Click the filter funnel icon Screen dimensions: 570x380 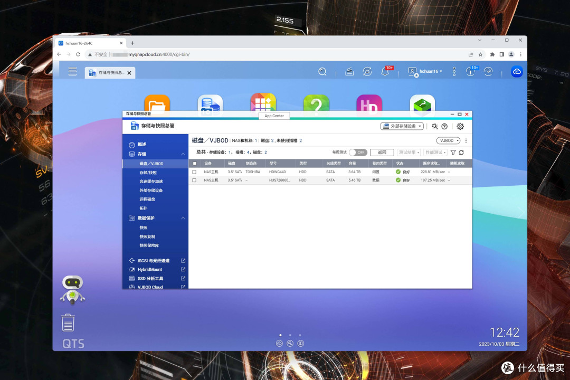[x=453, y=153]
